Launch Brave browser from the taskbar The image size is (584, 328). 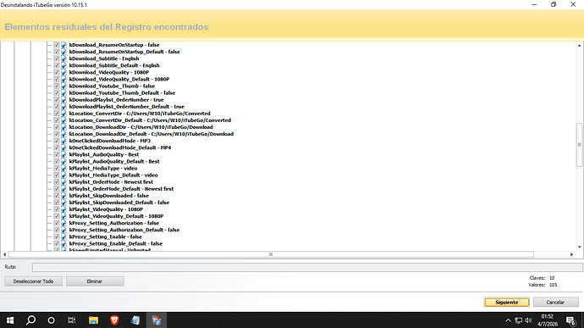(x=114, y=320)
